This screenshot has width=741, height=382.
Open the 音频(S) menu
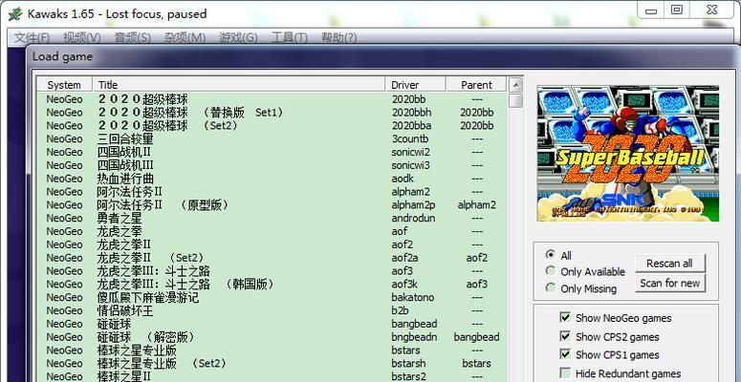[132, 37]
